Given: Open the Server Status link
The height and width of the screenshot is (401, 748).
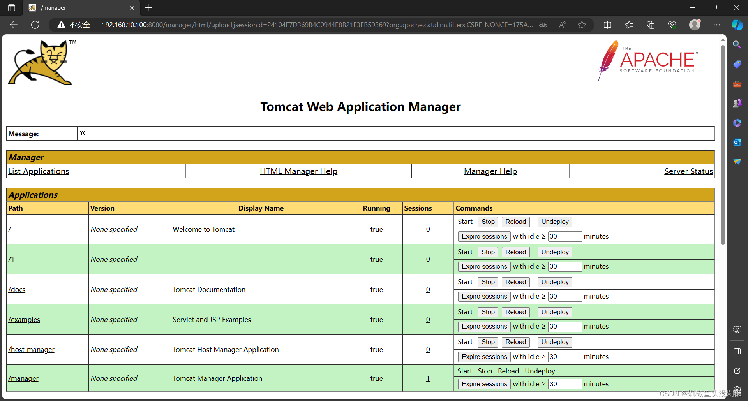Looking at the screenshot, I should (688, 171).
